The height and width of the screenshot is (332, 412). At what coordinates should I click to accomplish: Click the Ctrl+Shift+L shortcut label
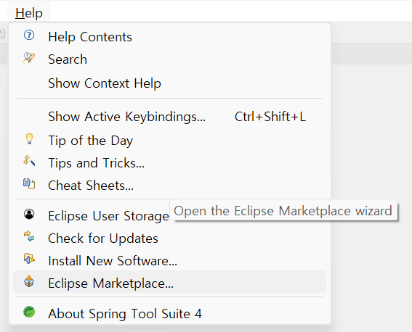(x=270, y=117)
